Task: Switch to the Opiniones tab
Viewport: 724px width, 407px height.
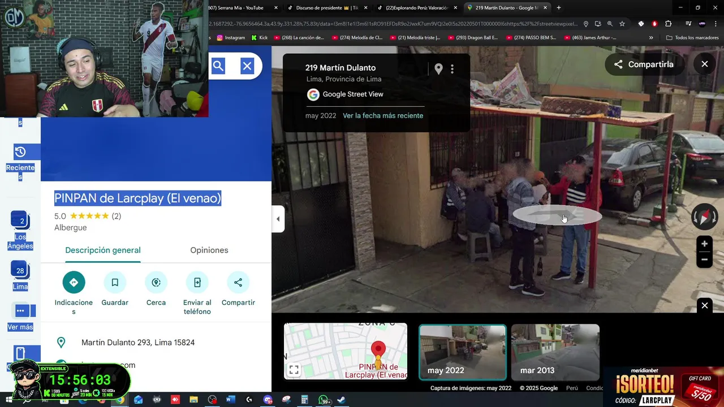Action: (209, 250)
